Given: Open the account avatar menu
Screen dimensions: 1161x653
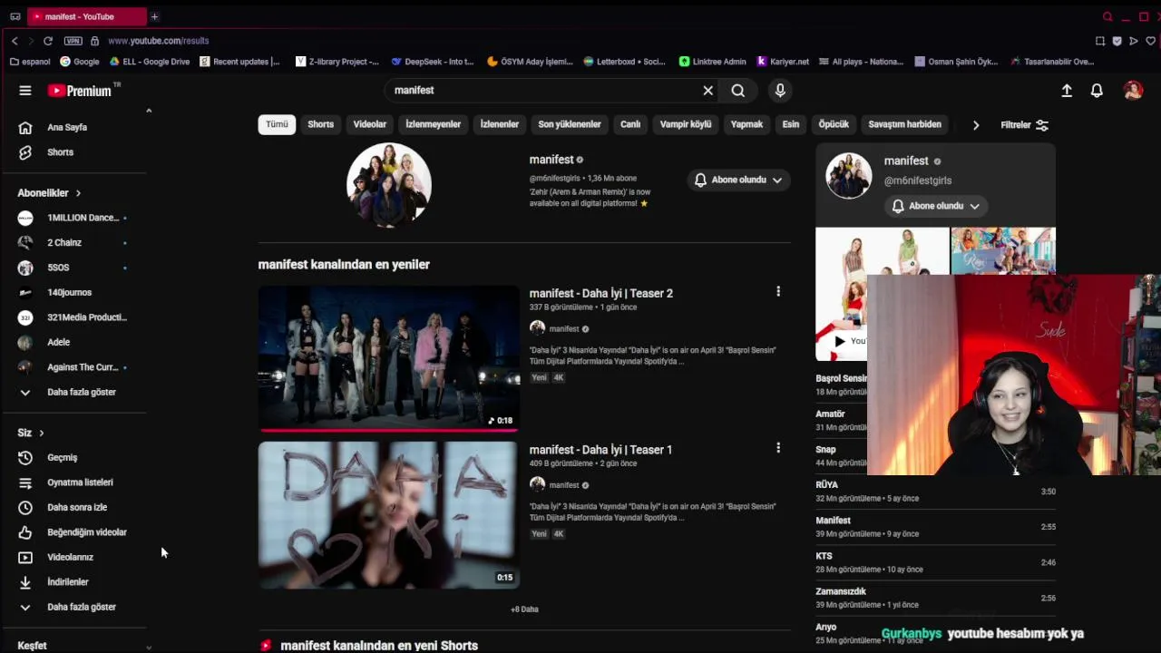Looking at the screenshot, I should 1133,91.
